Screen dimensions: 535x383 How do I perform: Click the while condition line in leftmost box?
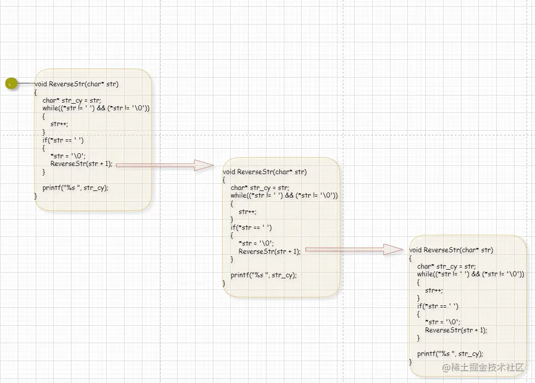(96, 108)
